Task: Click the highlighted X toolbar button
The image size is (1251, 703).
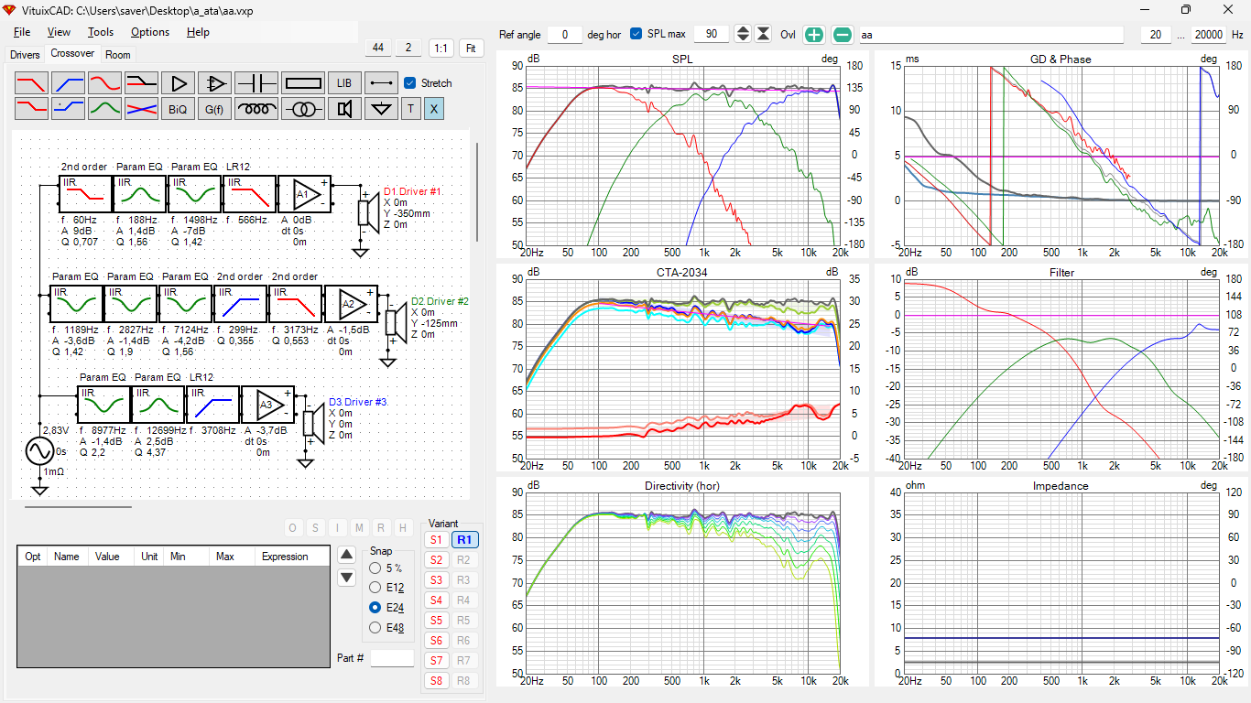Action: 434,109
